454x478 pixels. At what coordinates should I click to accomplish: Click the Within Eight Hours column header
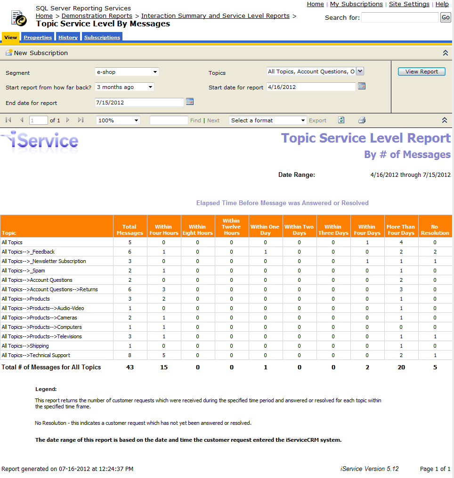[x=198, y=226]
